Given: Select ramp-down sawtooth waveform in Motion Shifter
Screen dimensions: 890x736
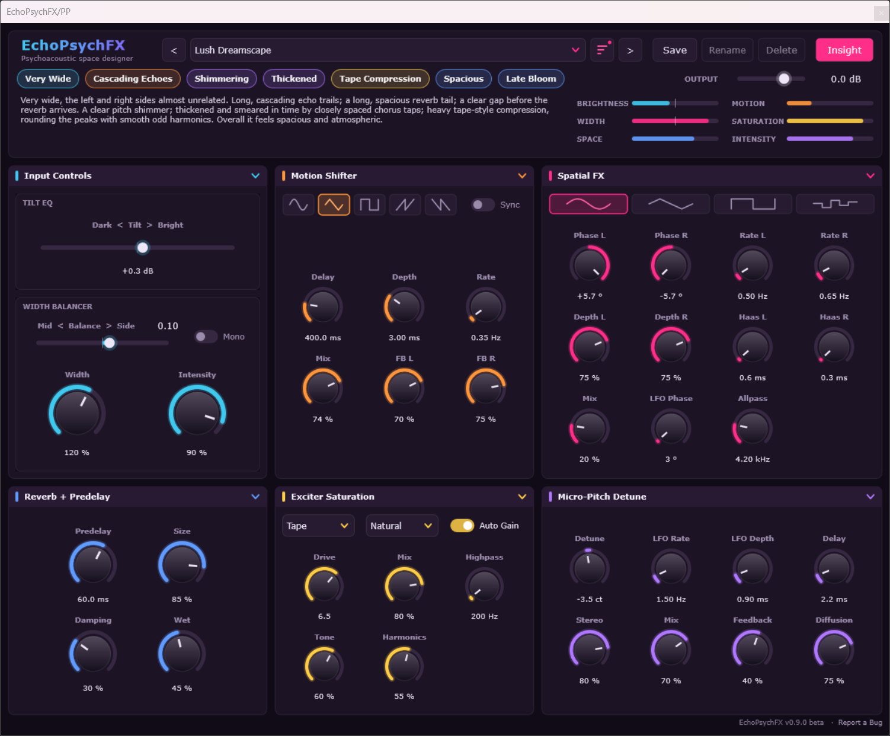Looking at the screenshot, I should click(440, 204).
